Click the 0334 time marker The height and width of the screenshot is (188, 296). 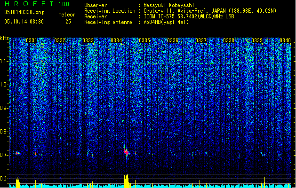116,40
